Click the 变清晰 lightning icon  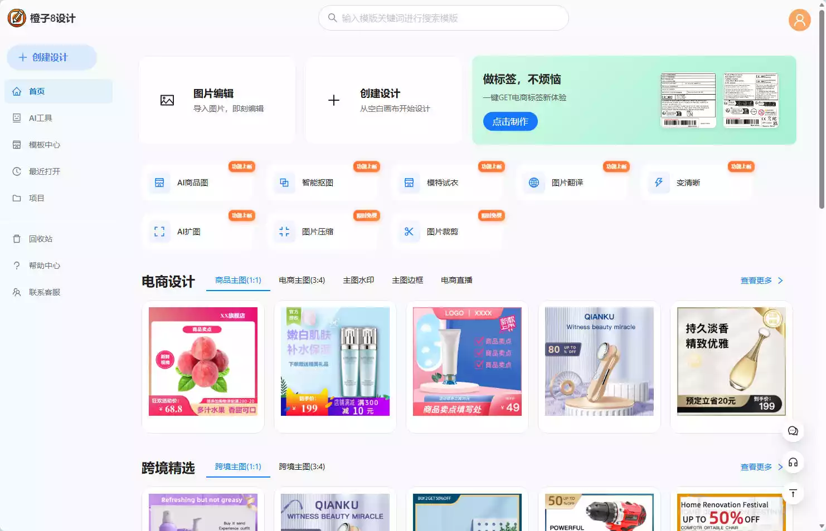coord(659,183)
